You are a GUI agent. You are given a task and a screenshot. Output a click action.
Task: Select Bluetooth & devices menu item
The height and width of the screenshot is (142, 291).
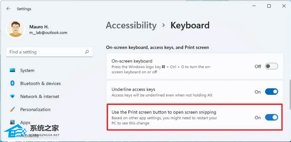coord(41,83)
